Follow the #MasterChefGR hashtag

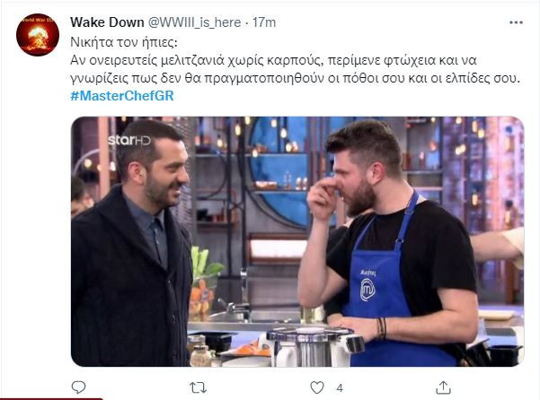pos(122,96)
